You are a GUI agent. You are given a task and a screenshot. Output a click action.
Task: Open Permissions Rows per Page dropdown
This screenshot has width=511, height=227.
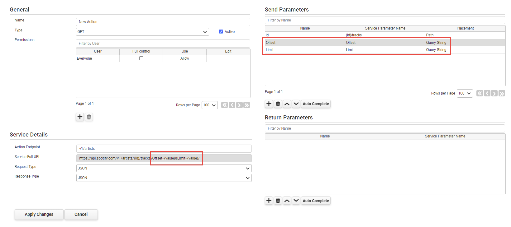coord(210,105)
